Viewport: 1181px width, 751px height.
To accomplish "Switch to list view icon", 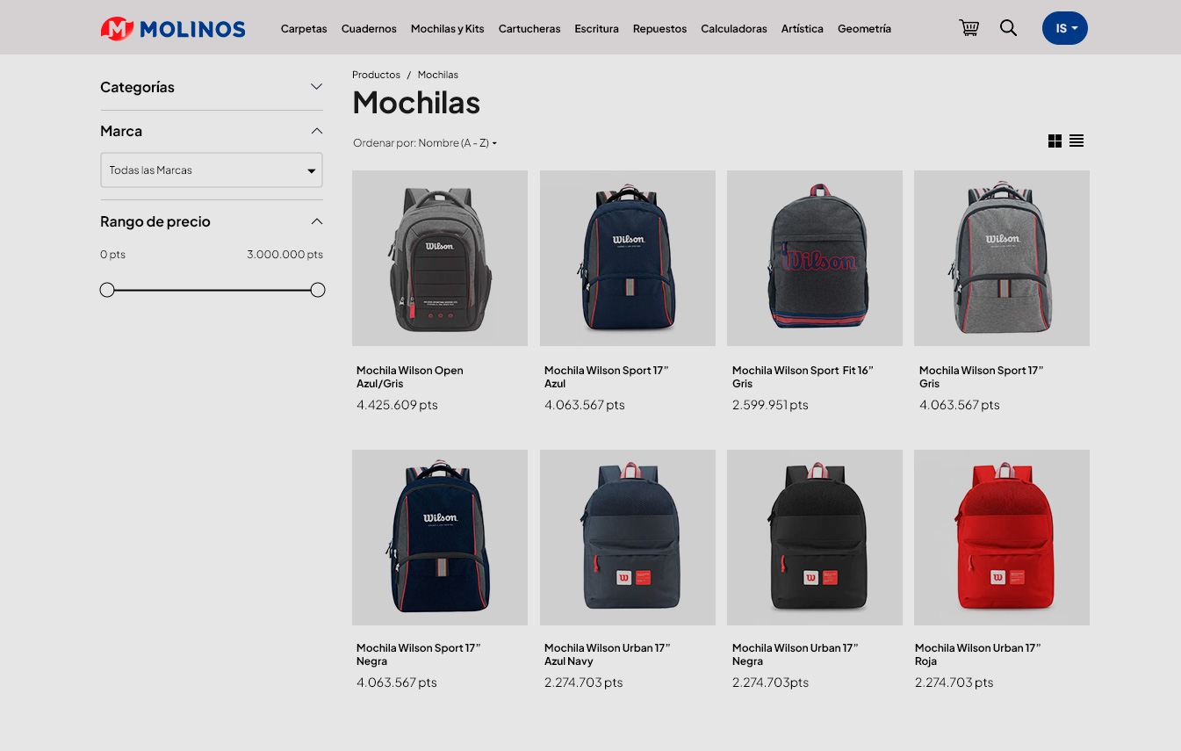I will click(x=1077, y=141).
